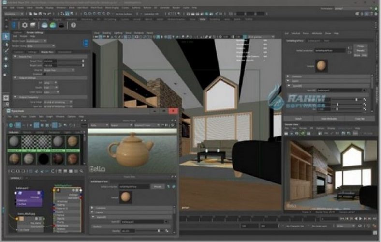Expand the first collapsed section in Hypershade Property Editor
The image size is (381, 242).
pos(93,207)
